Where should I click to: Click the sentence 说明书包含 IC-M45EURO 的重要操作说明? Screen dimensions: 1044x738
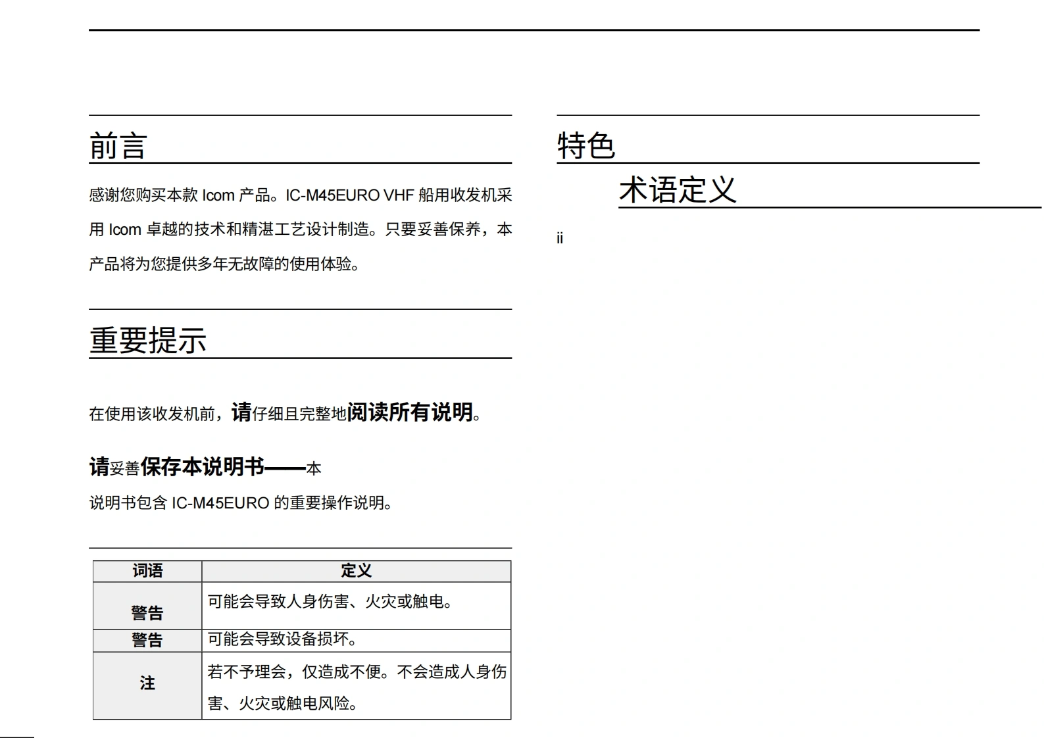tap(241, 503)
